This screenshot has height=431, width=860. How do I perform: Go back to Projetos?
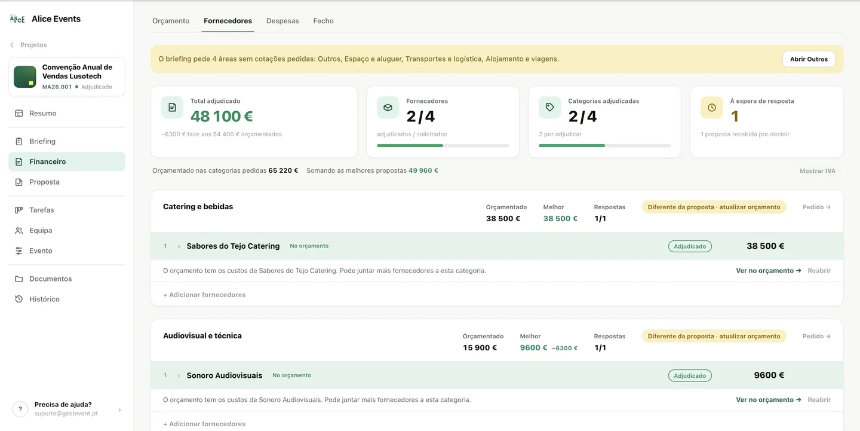point(33,45)
